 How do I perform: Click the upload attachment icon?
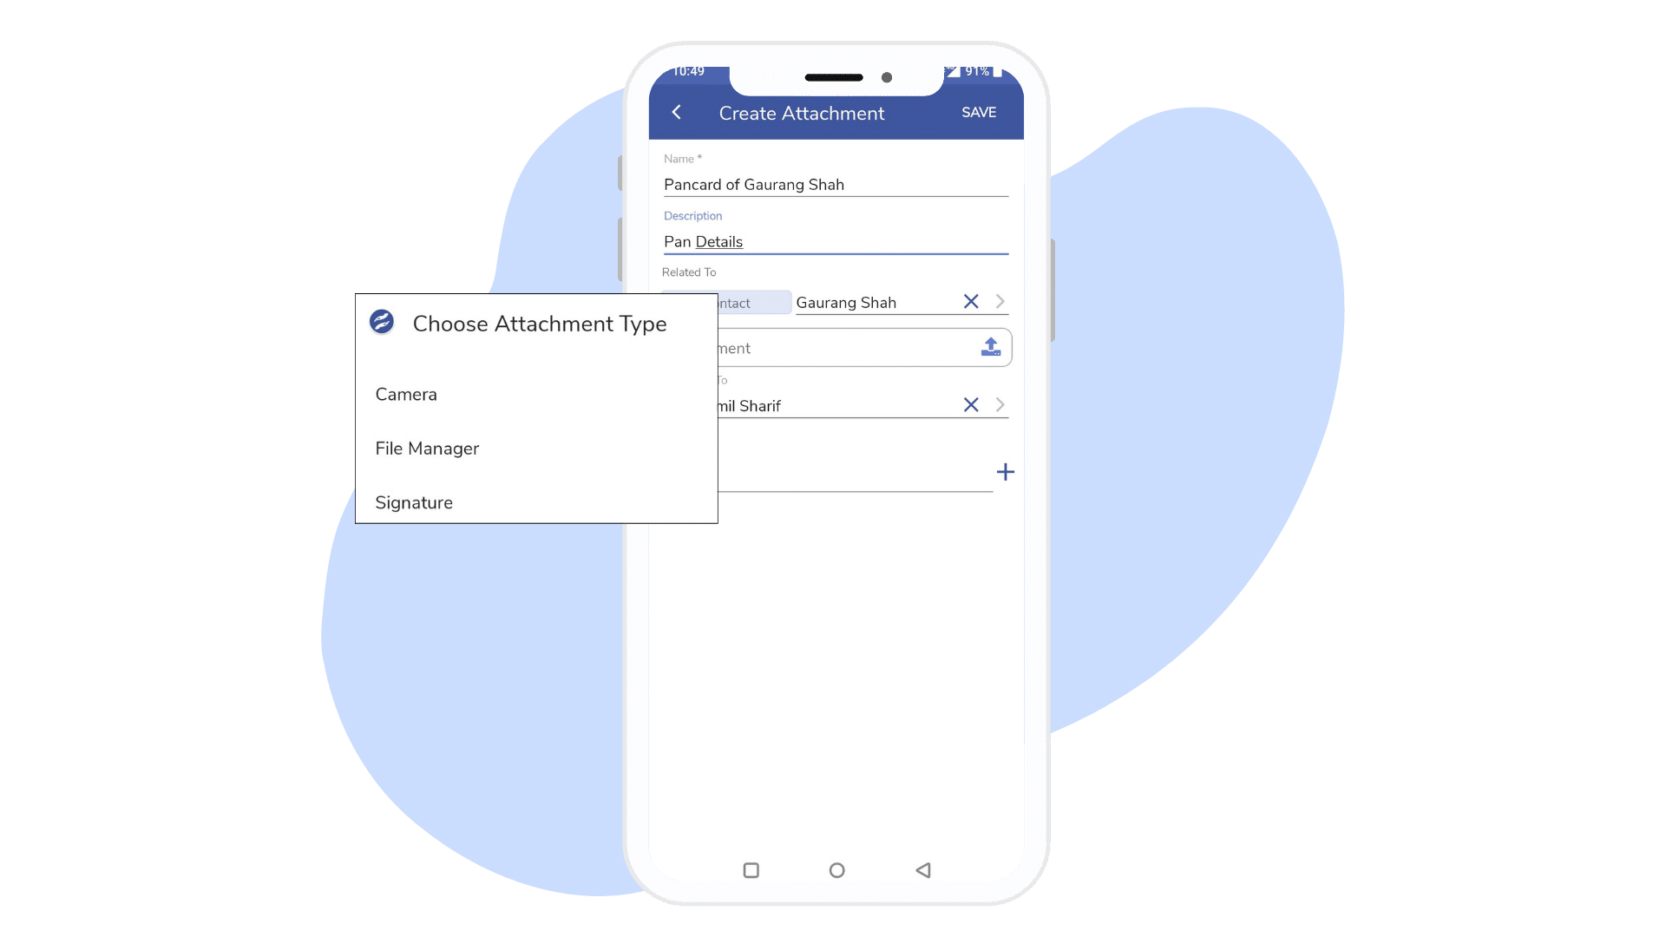coord(991,348)
